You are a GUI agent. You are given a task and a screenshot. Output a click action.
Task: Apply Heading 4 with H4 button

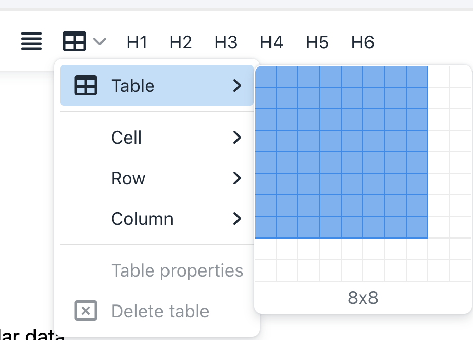272,42
